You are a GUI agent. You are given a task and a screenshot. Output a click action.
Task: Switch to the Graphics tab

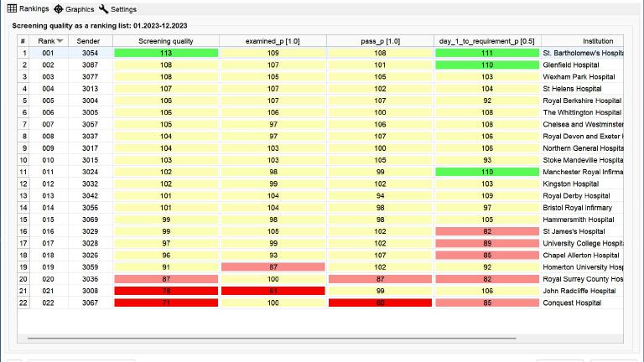[x=79, y=9]
